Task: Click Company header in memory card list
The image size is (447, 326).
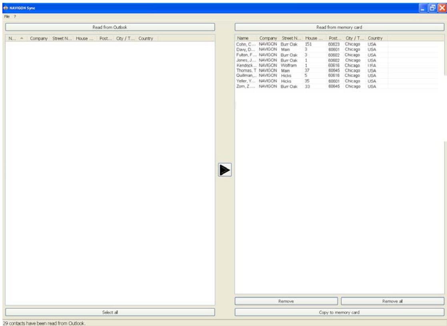Action: 268,38
